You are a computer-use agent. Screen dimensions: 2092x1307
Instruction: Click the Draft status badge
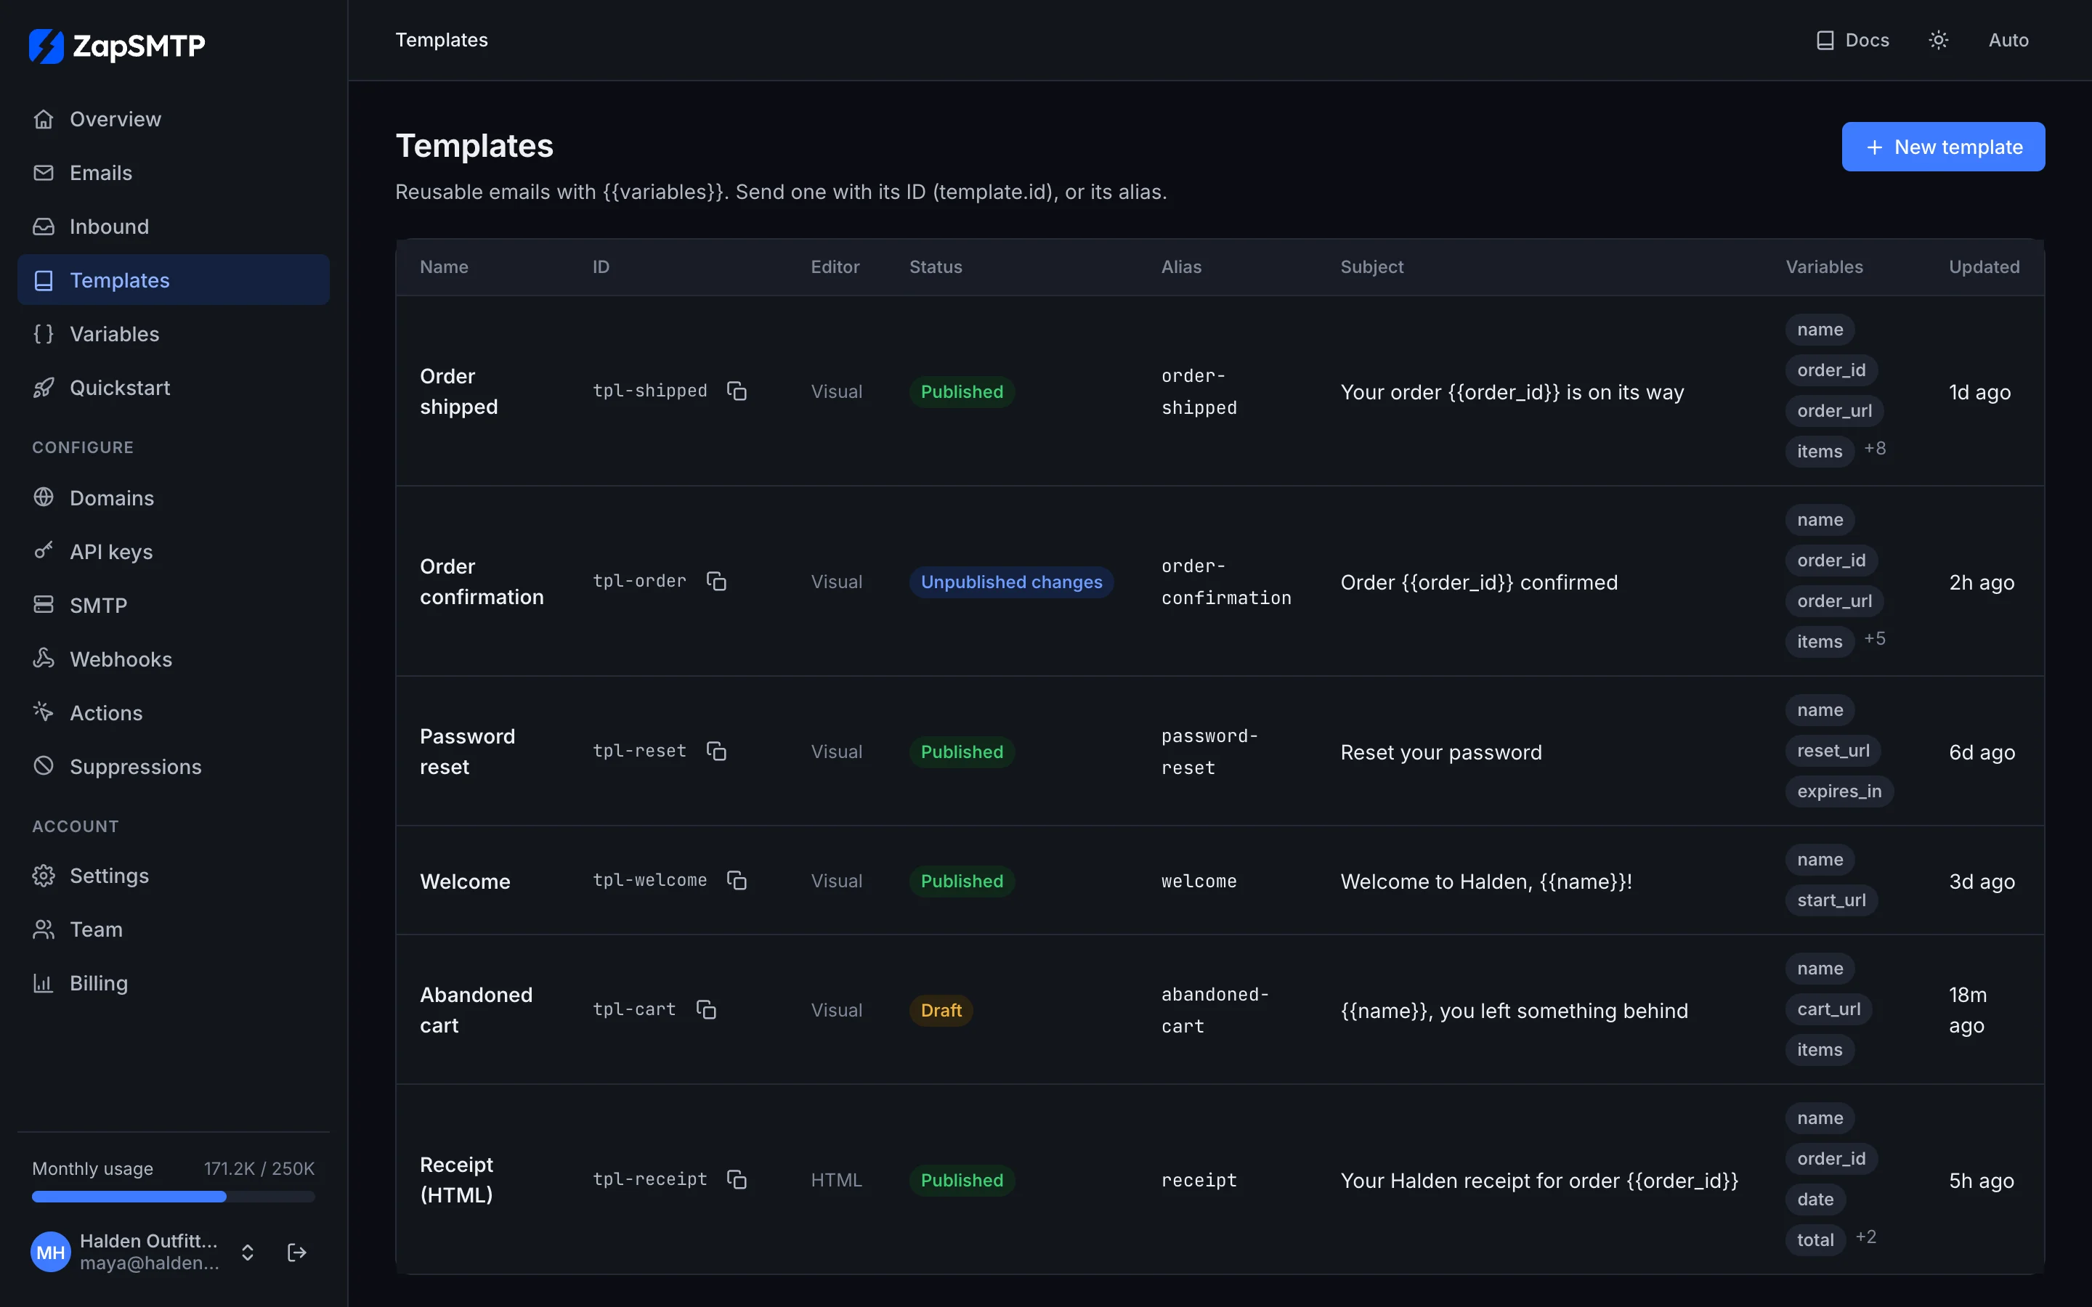941,1009
